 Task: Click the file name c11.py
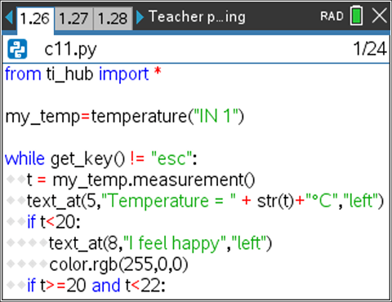(70, 50)
